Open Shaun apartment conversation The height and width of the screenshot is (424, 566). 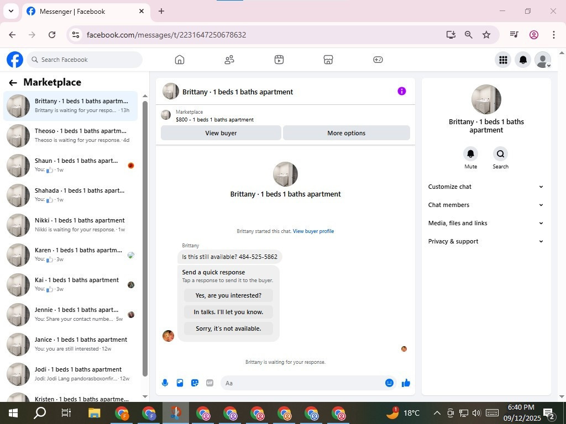[x=70, y=166]
